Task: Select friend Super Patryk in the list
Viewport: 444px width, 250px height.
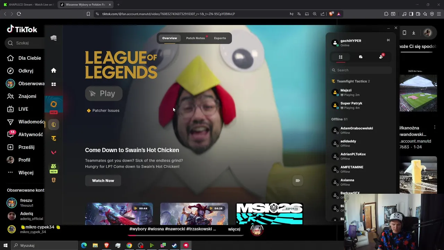Action: click(361, 105)
